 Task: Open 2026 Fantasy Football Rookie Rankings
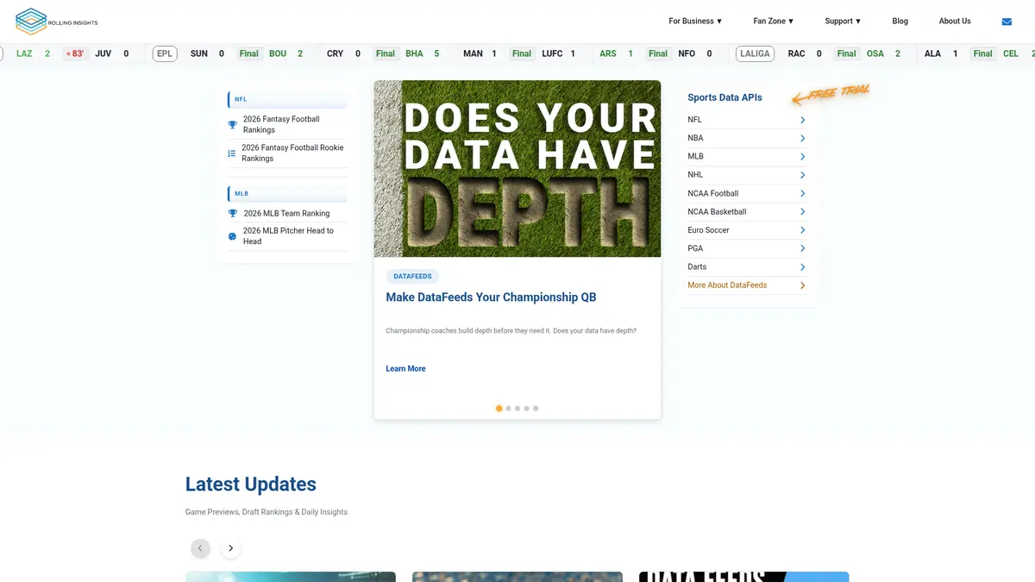(293, 153)
